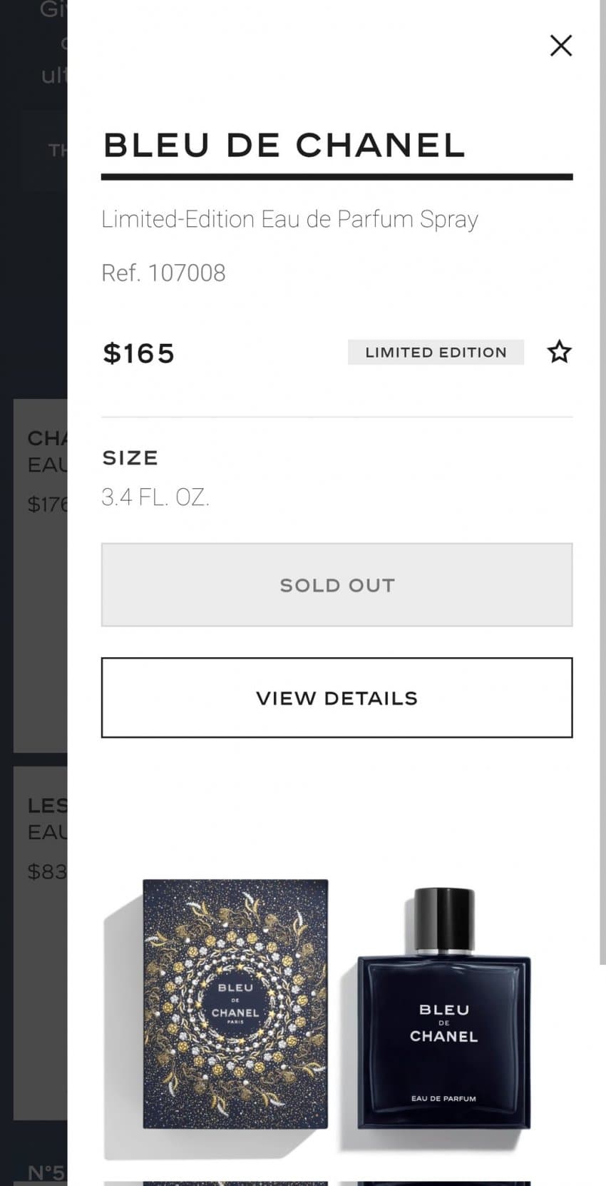Add Bleu de Chanel to wishlist star
Viewport: 606px width, 1186px height.
pos(559,352)
